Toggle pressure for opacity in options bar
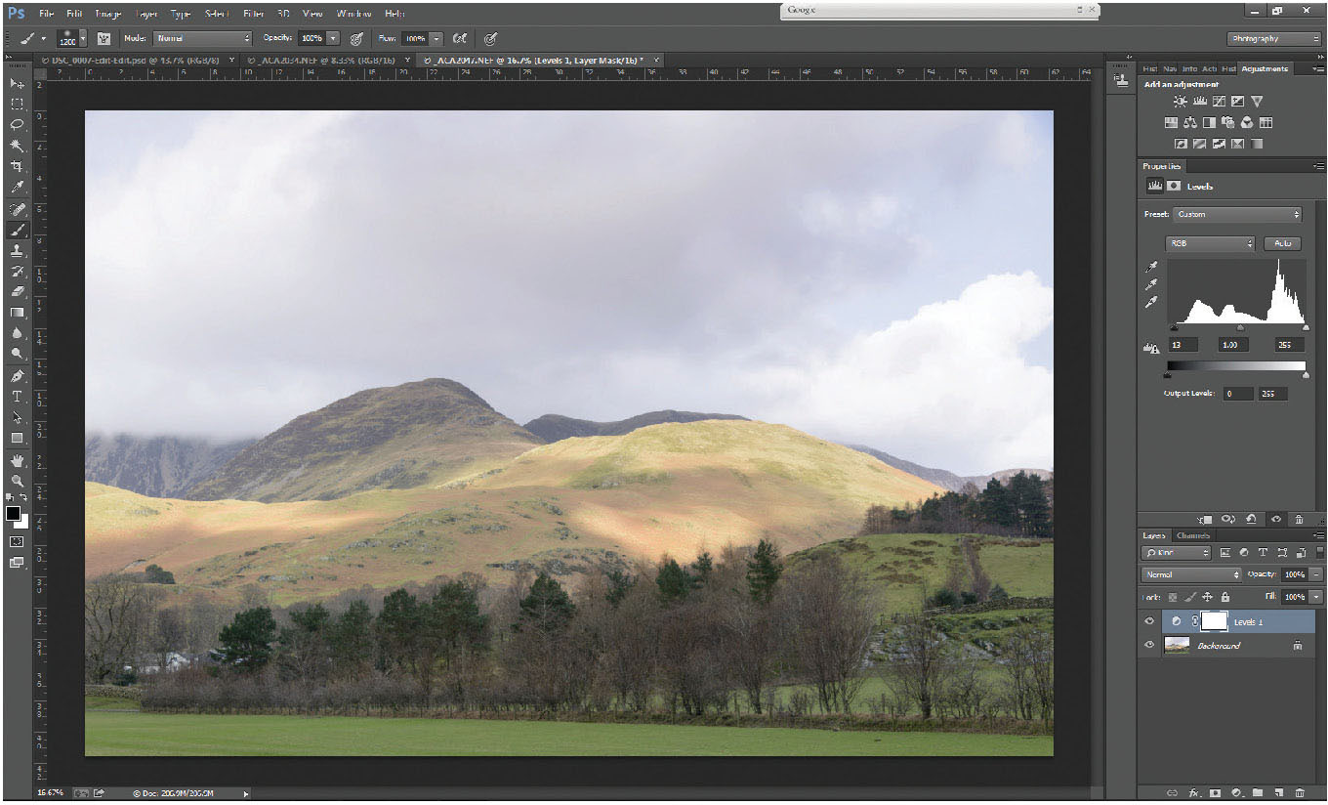 pyautogui.click(x=357, y=38)
